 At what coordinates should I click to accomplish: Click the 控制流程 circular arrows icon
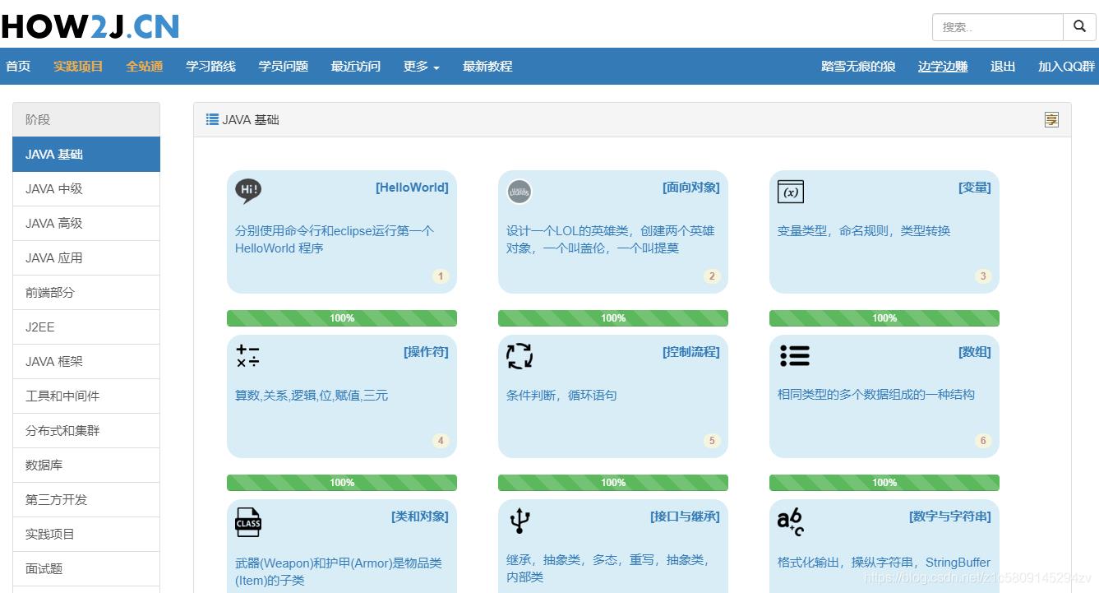coord(519,356)
